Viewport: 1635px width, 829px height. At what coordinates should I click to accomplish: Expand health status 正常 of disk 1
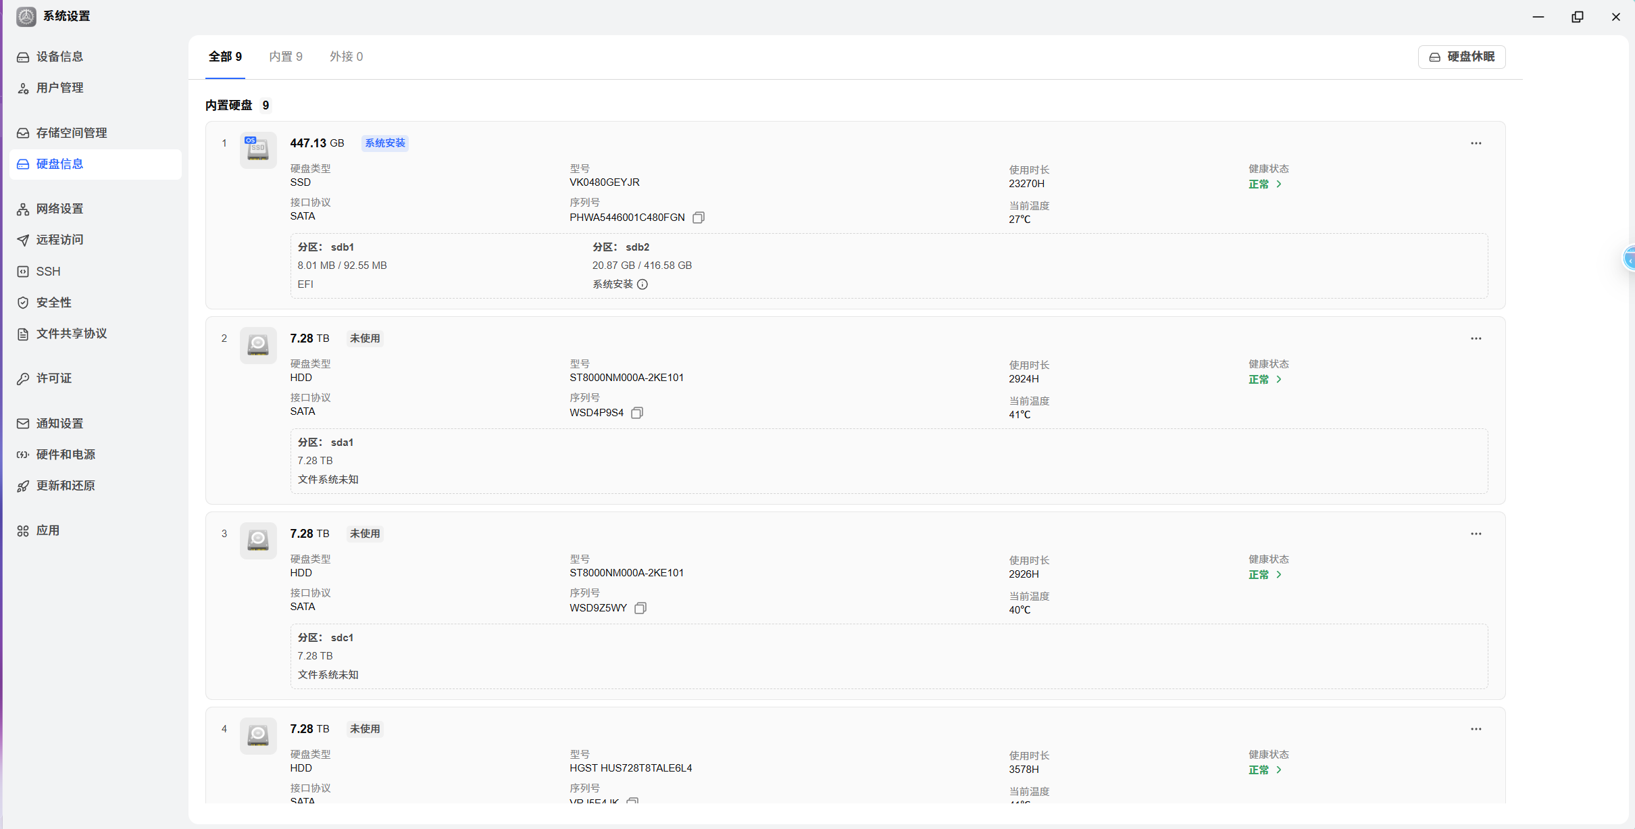1265,184
